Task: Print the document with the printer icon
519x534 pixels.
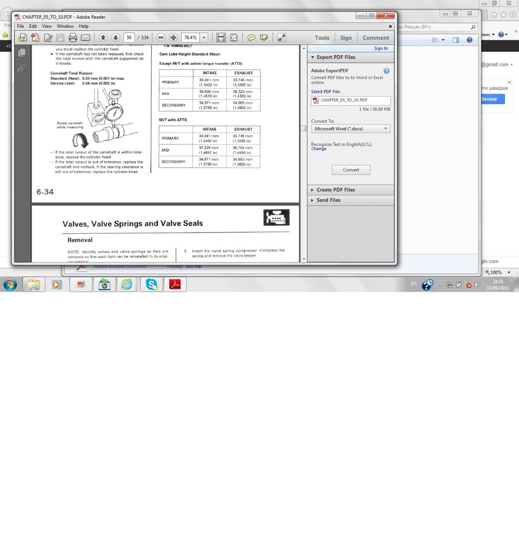Action: [x=73, y=37]
